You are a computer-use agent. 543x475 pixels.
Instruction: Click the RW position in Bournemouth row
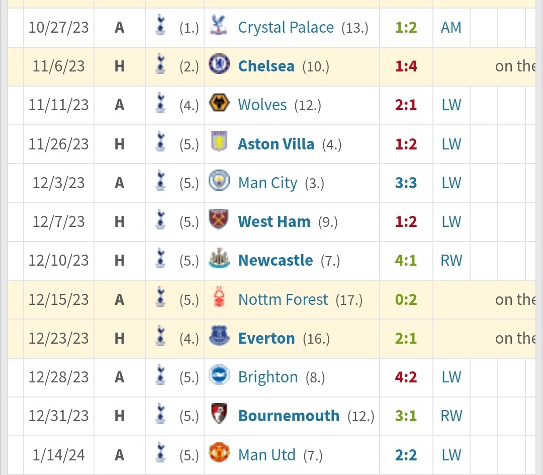[x=451, y=416]
